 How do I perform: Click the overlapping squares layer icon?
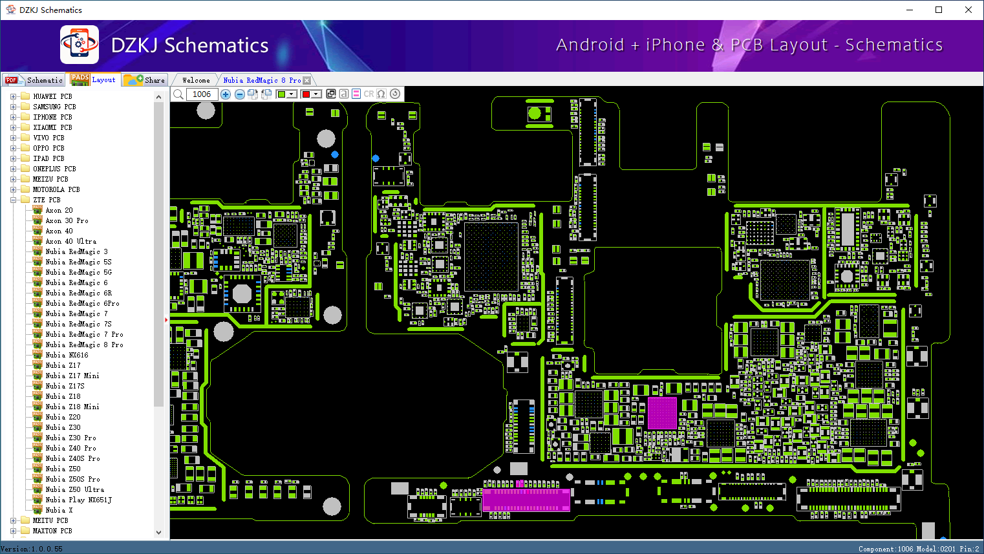pos(331,94)
